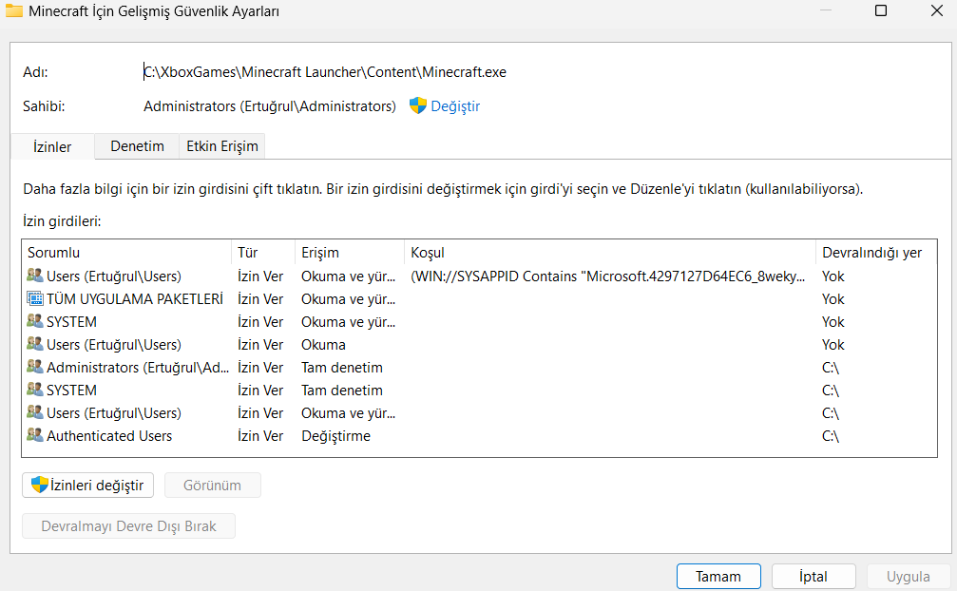Open the Etkin Erişim tab

pyautogui.click(x=221, y=146)
